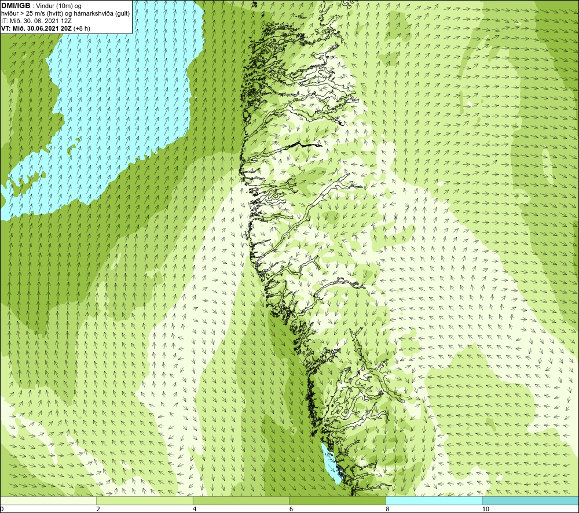Click the 8–10 m/s light cyan swatch
The image size is (579, 513).
[x=434, y=500]
